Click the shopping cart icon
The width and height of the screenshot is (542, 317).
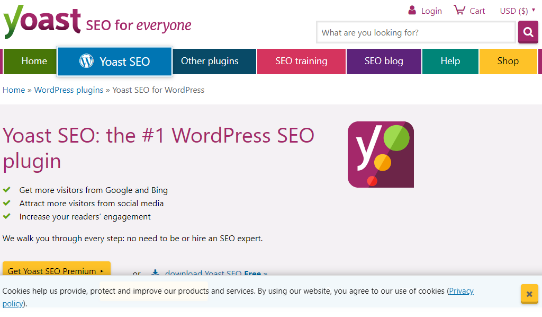pos(459,10)
